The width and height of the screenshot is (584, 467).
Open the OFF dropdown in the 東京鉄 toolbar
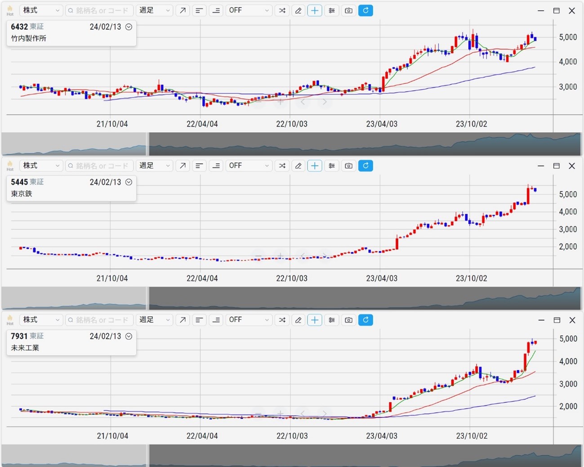249,166
